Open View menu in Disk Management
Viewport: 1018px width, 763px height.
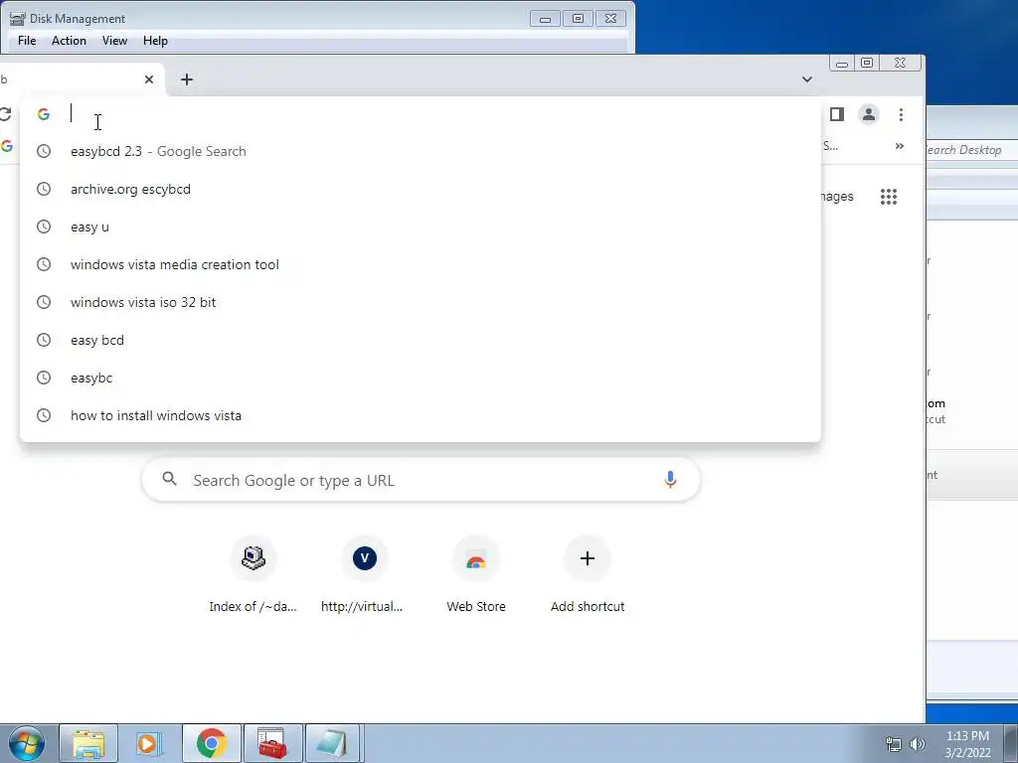click(114, 40)
